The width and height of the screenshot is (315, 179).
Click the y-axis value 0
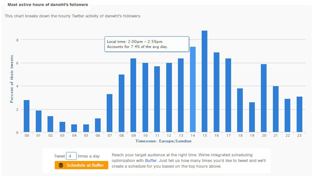(17, 133)
